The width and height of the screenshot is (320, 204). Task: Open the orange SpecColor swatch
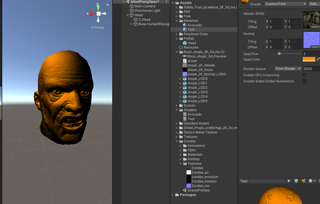tap(309, 59)
